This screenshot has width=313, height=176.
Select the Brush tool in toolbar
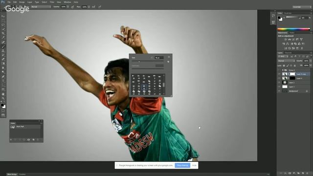pos(3,46)
